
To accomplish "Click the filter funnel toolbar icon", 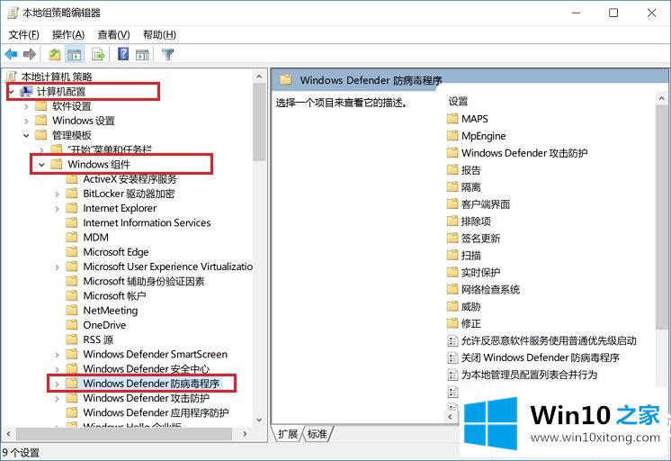I will [167, 54].
